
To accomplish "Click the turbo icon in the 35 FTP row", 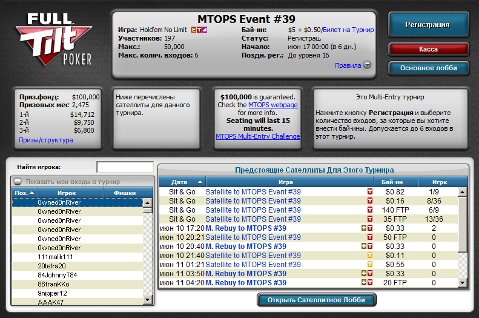I will tap(370, 219).
